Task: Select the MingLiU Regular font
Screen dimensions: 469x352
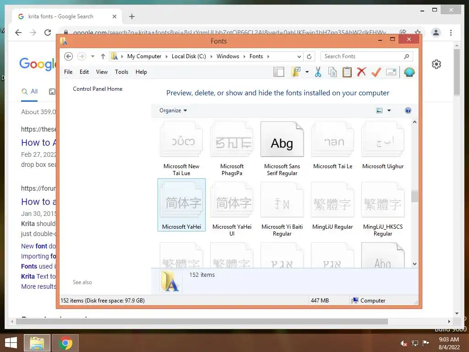Action: pos(333,206)
